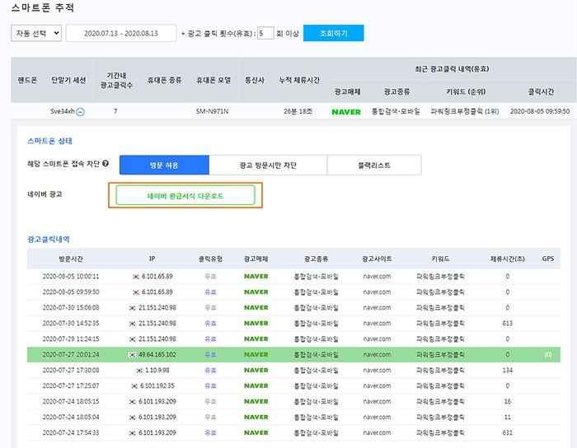Click the 네이버 환급서식 다운로드 button
The image size is (577, 448).
185,195
